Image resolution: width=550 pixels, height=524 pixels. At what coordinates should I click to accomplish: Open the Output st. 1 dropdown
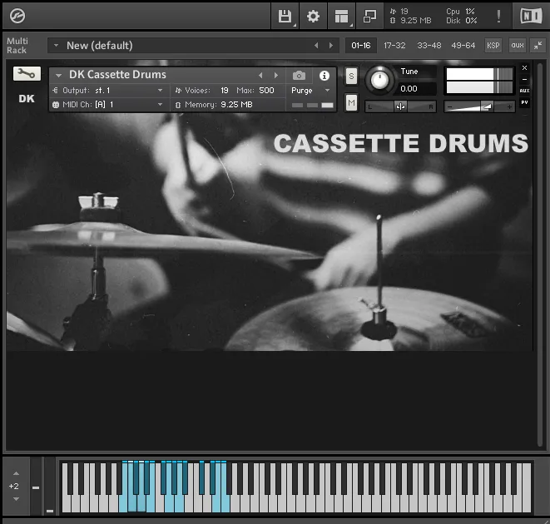[x=160, y=91]
